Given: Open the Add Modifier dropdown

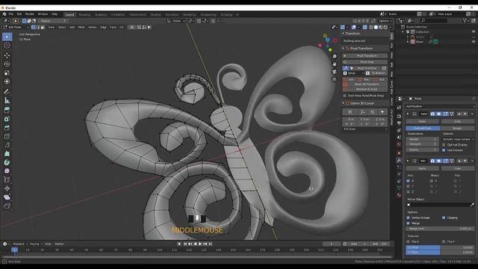Looking at the screenshot, I should 440,106.
